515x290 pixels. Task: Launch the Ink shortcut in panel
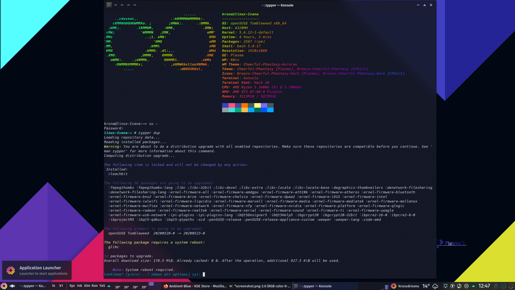click(x=80, y=286)
